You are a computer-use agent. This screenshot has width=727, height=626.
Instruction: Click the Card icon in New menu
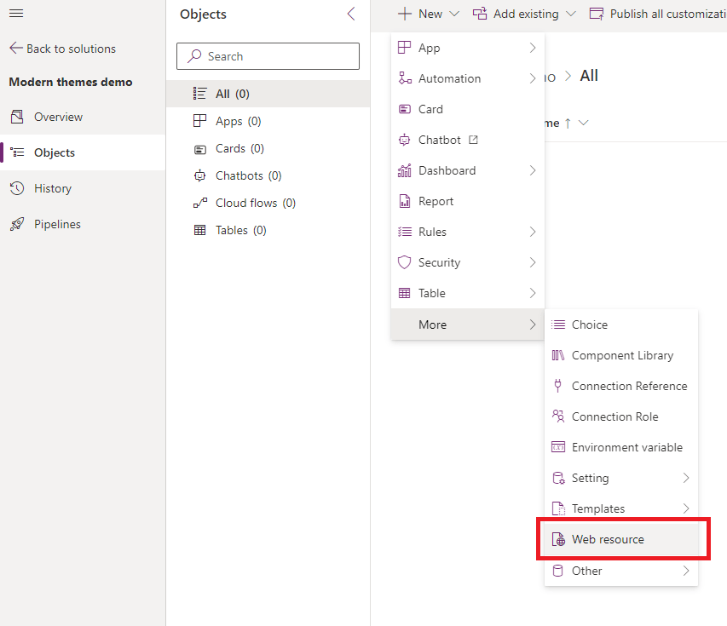405,109
